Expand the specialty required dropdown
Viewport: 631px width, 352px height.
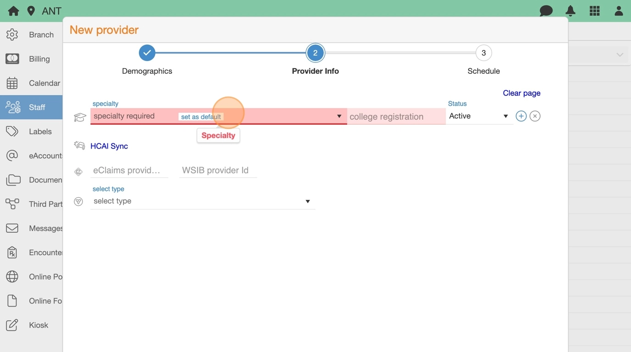pyautogui.click(x=339, y=116)
